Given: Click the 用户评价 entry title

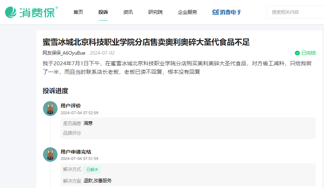Looking at the screenshot, I should coord(71,106).
